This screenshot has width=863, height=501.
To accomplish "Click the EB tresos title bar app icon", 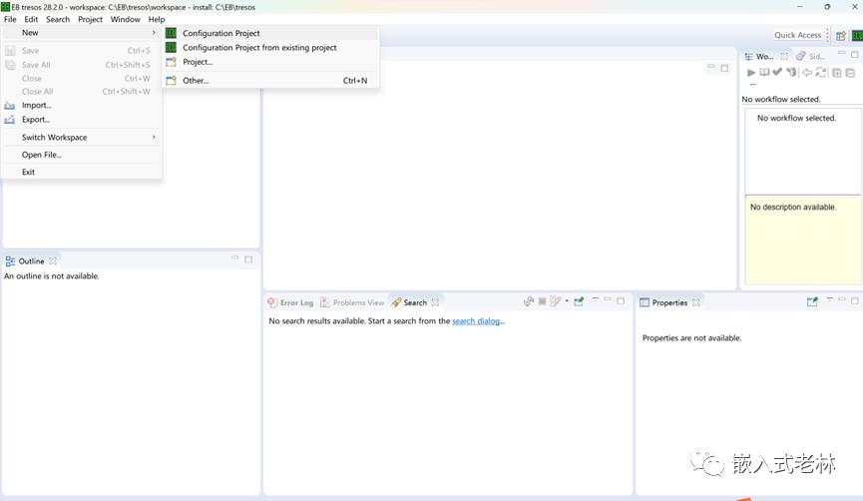I will tap(6, 7).
